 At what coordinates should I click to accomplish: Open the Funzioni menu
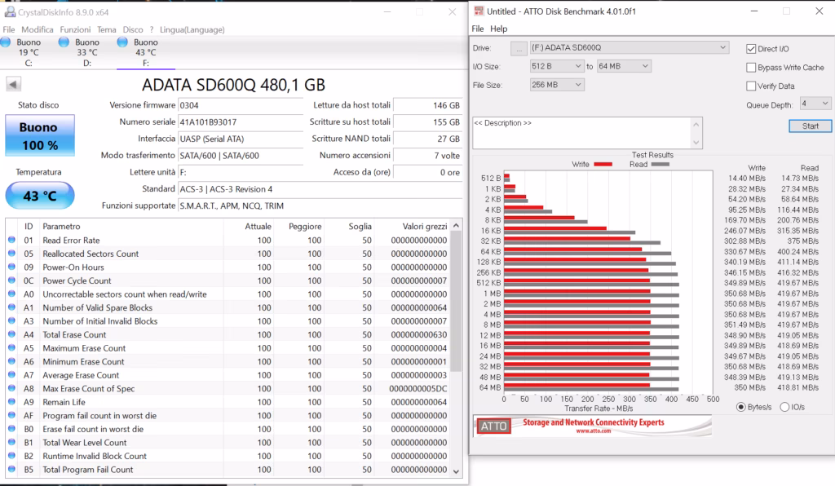click(75, 30)
